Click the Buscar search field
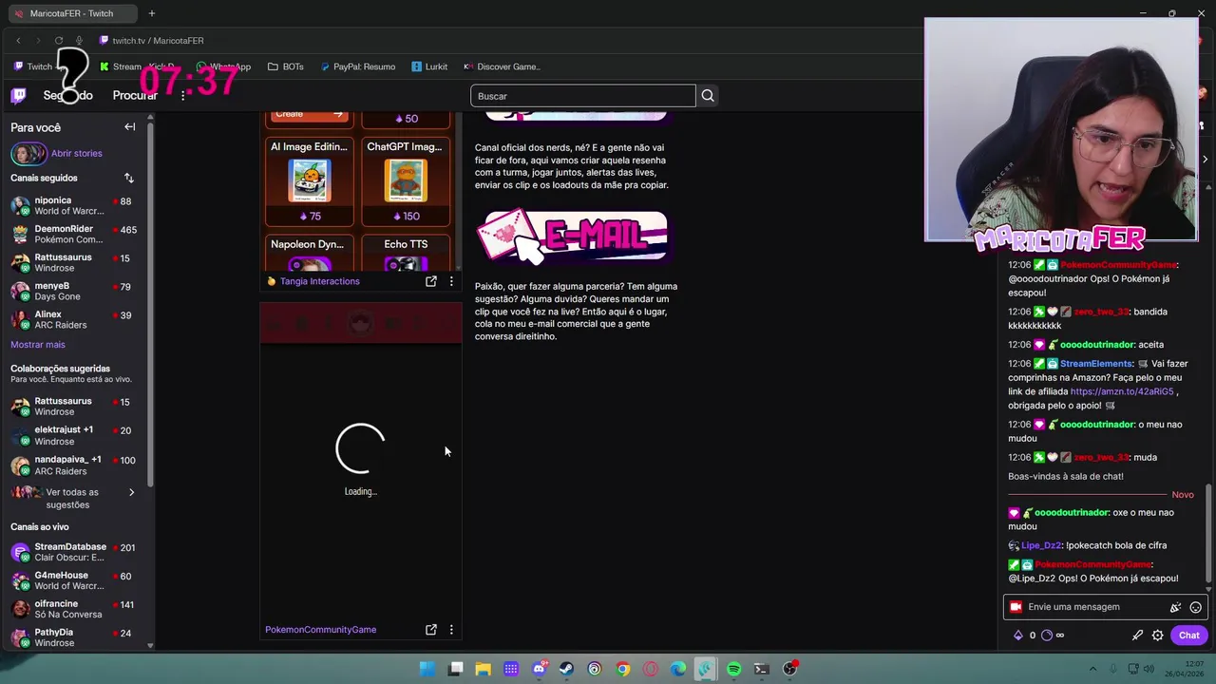This screenshot has height=684, width=1216. [583, 96]
